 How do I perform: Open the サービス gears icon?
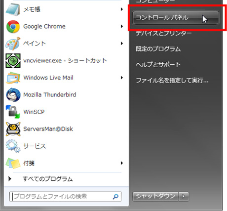[x=13, y=146]
